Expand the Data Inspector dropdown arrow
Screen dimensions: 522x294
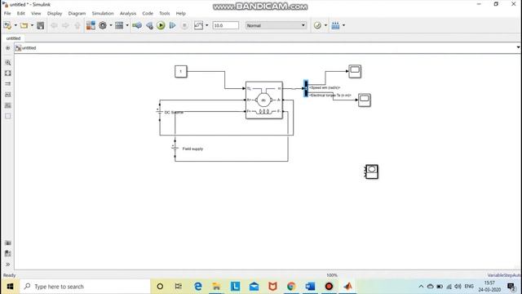coord(206,25)
